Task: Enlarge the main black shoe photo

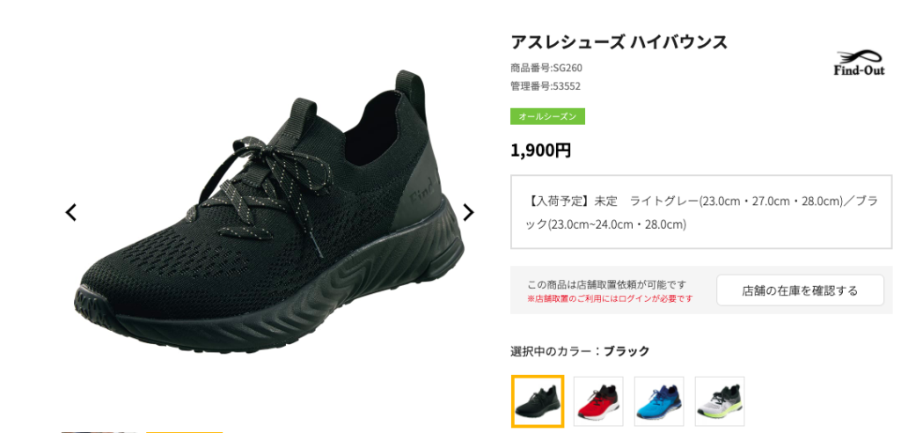Action: tap(269, 213)
